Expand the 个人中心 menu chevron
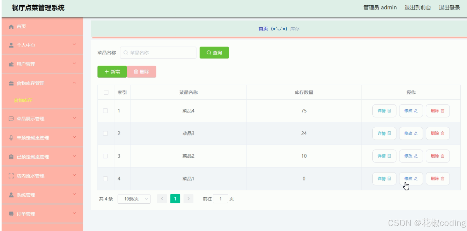 click(x=74, y=45)
